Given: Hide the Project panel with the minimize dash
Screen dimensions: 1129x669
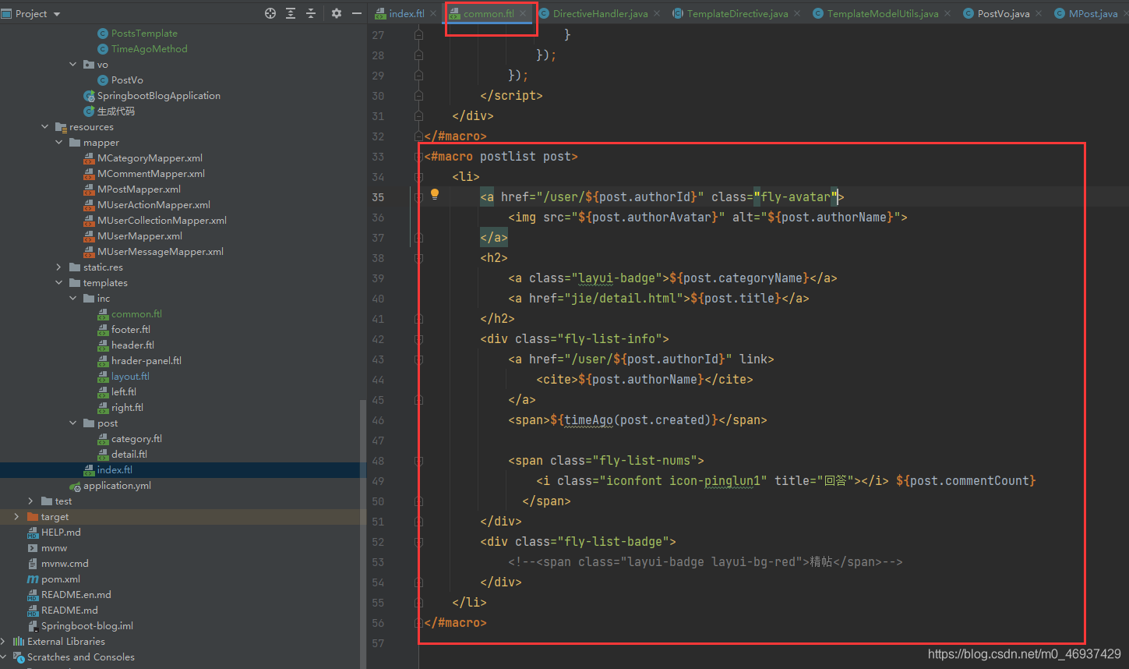Looking at the screenshot, I should pyautogui.click(x=357, y=13).
